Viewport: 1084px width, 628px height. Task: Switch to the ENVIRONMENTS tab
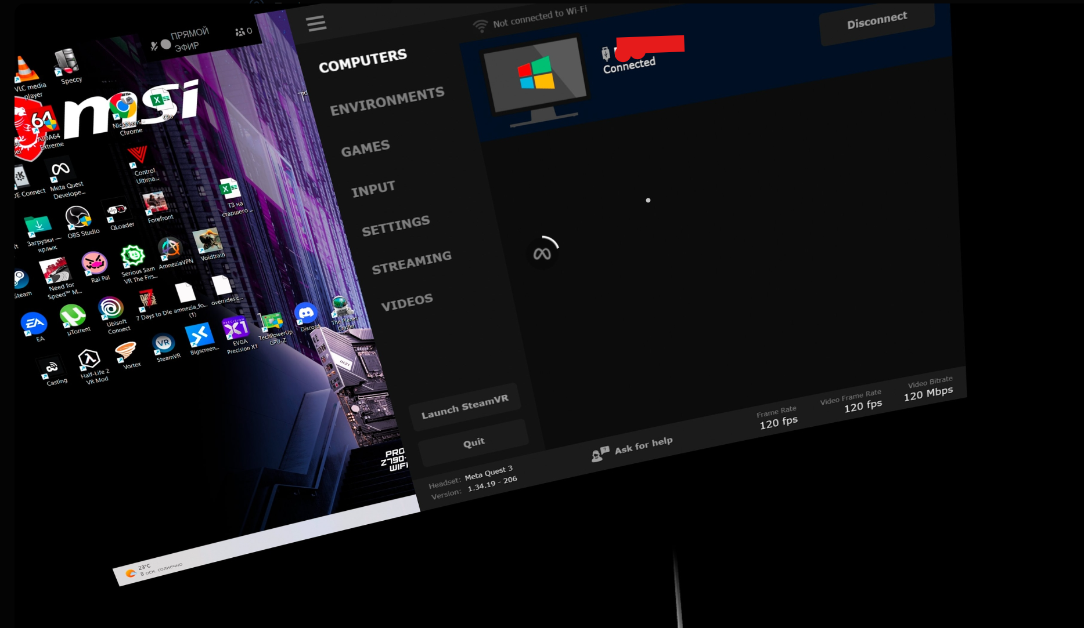(387, 101)
